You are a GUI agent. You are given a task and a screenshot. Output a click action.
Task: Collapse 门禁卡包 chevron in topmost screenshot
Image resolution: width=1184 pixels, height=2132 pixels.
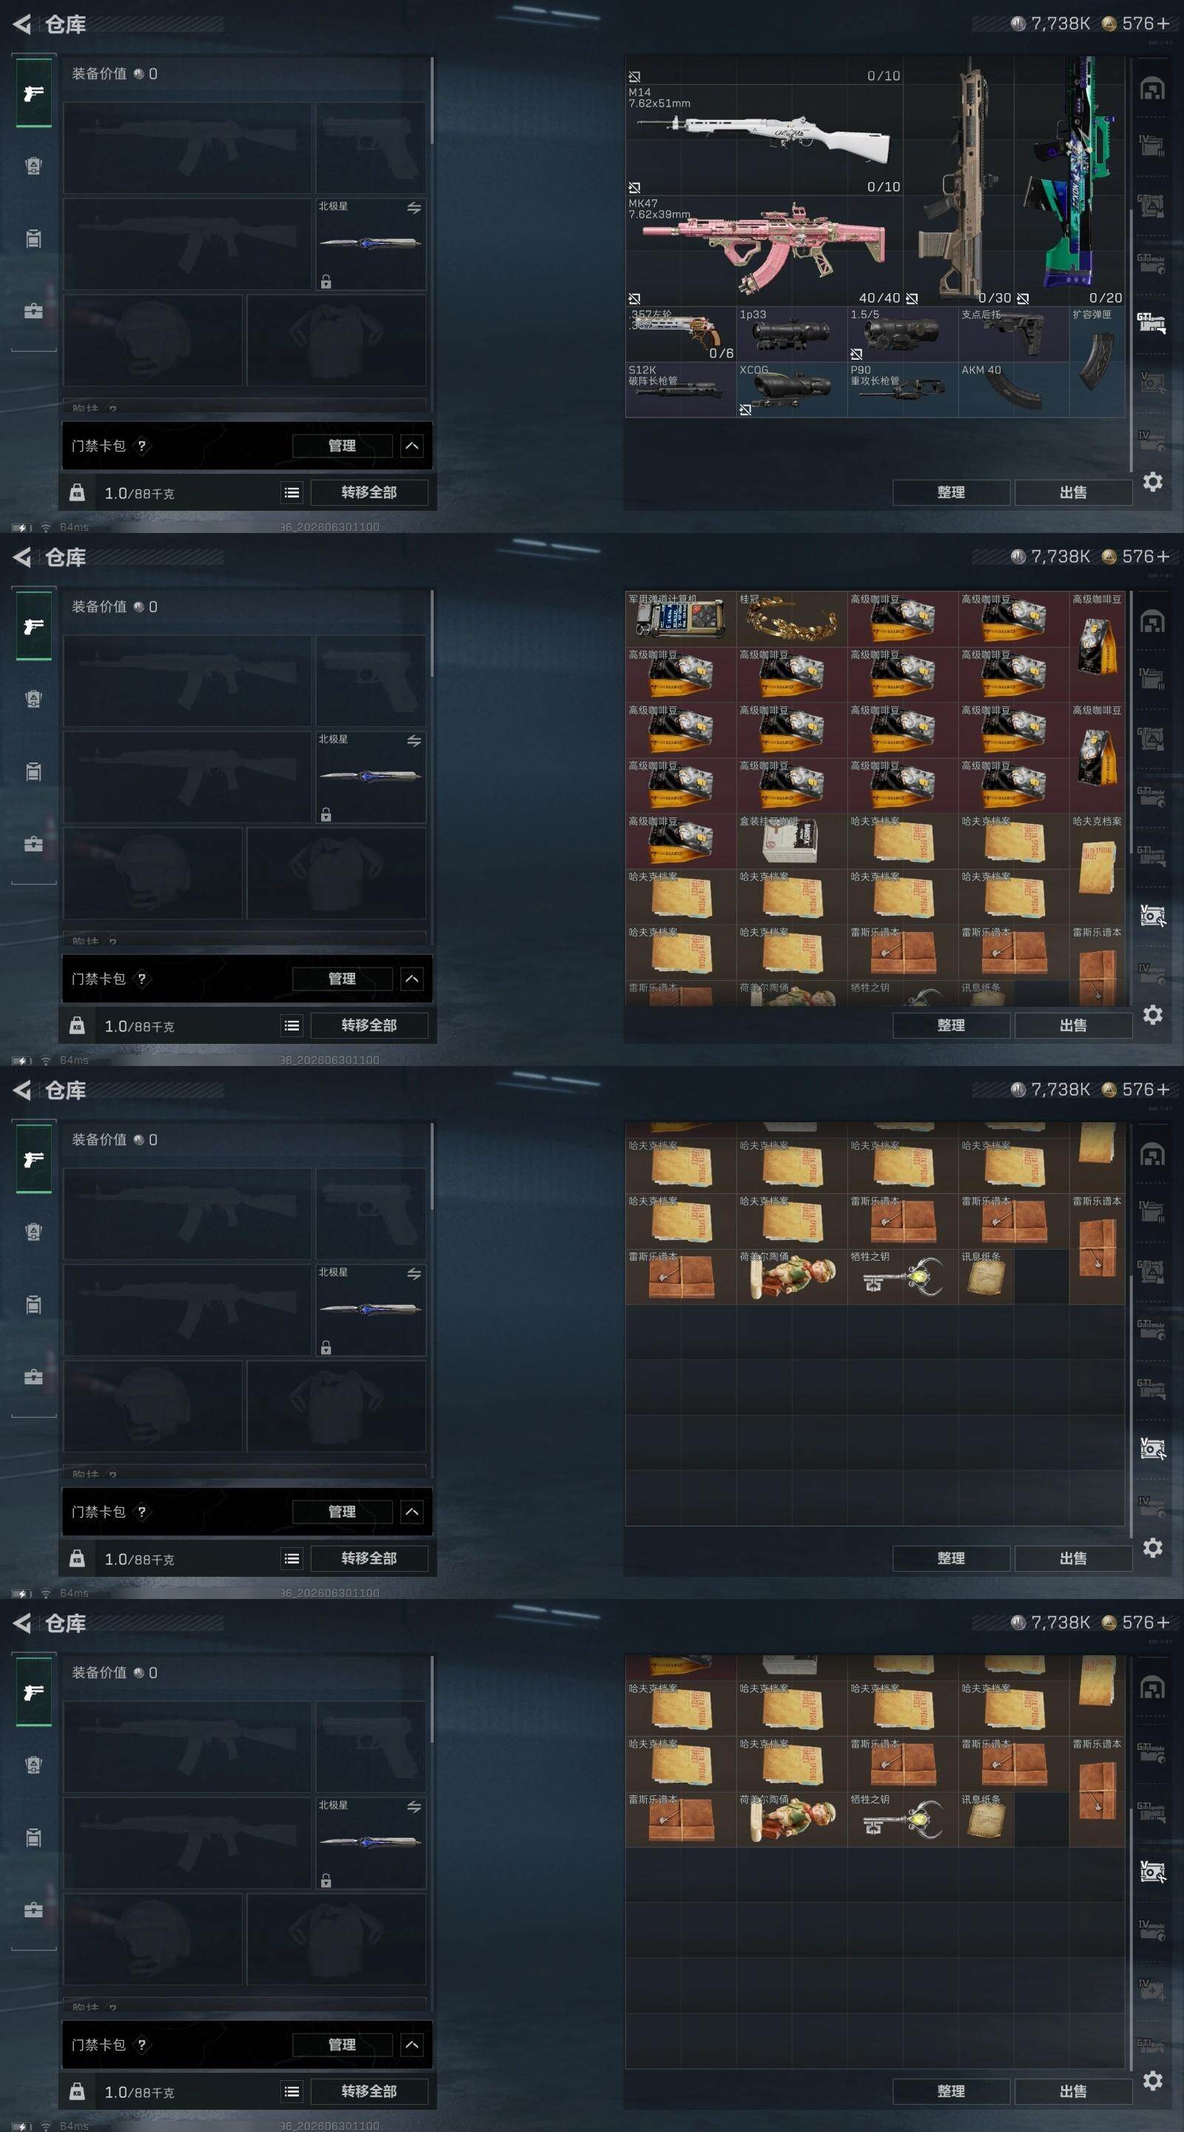tap(412, 446)
